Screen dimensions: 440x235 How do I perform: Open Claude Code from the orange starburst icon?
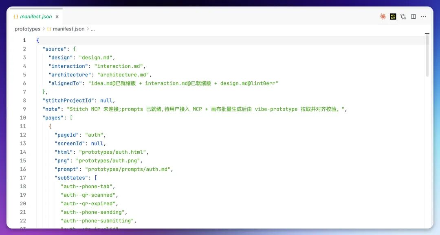(383, 17)
